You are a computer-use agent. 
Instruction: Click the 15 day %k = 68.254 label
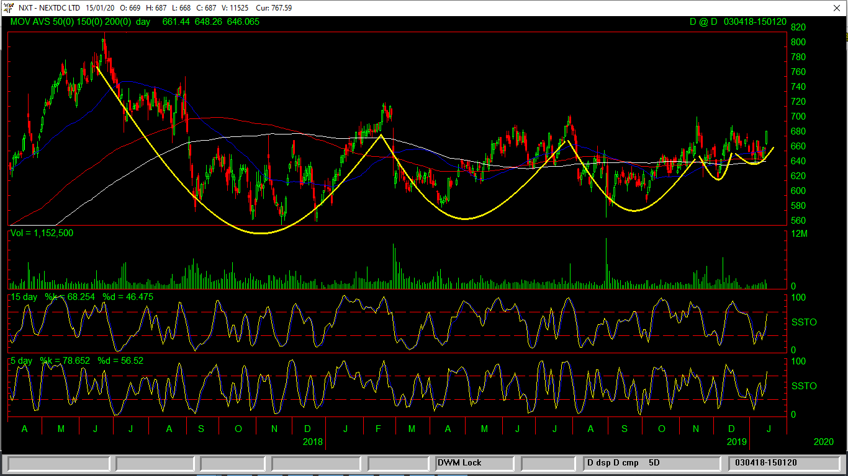tap(53, 297)
